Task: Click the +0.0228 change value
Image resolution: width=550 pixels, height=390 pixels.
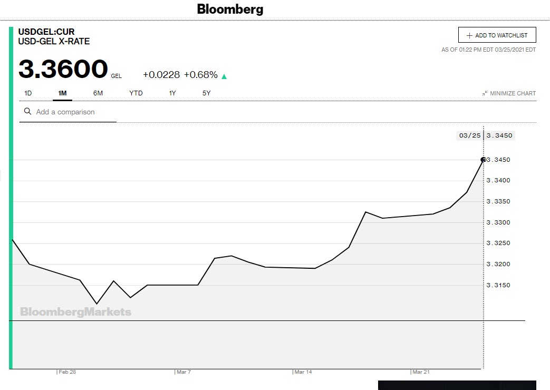Action: (x=161, y=75)
